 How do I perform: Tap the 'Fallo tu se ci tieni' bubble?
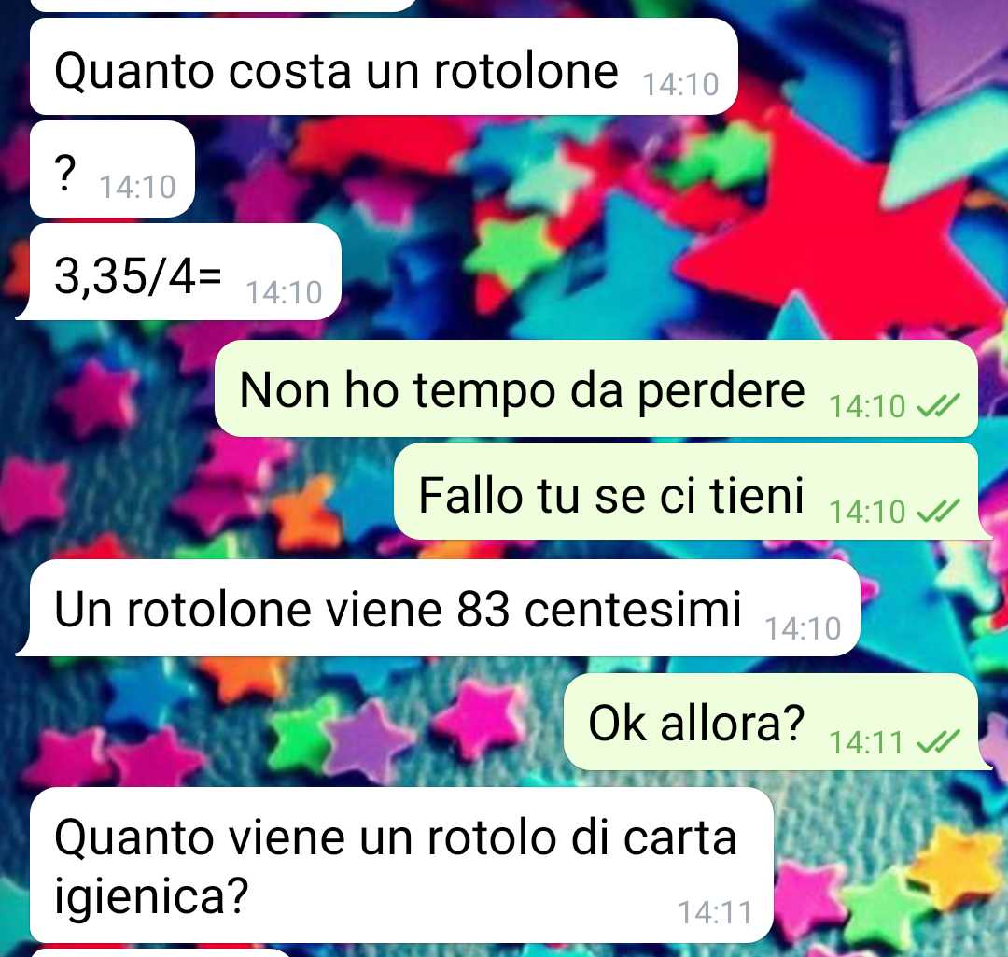(693, 491)
